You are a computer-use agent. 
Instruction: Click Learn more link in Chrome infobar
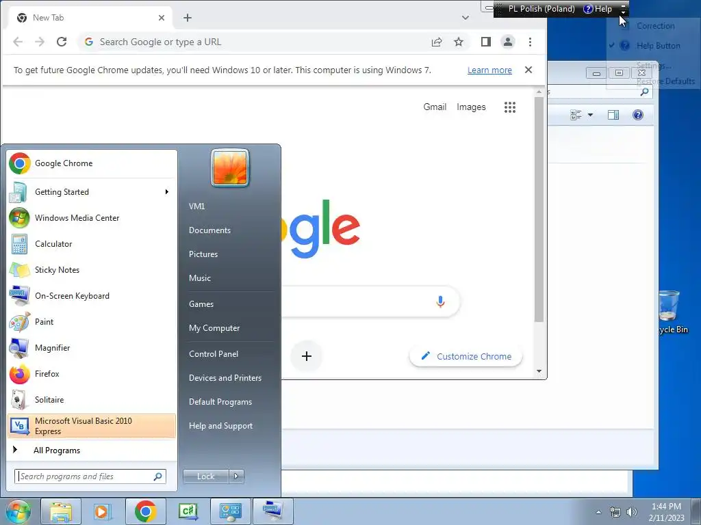coord(489,70)
